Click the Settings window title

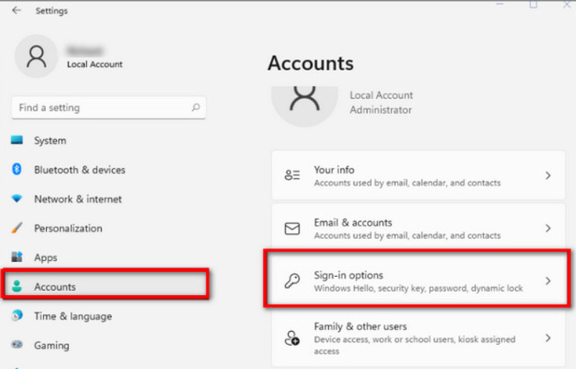coord(51,11)
